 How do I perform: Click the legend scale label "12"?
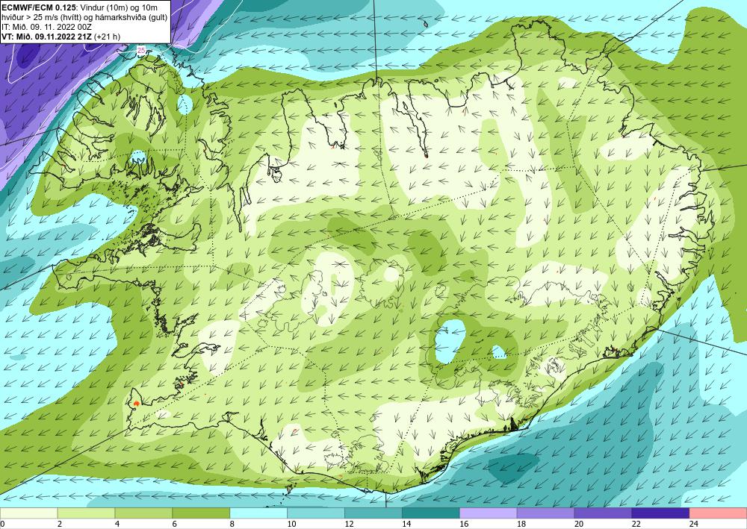pyautogui.click(x=349, y=524)
